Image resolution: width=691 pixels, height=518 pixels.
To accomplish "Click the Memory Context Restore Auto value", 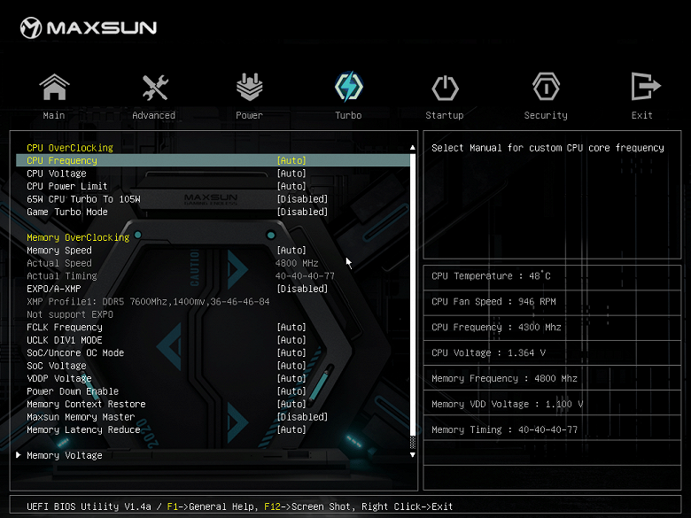I will (291, 404).
